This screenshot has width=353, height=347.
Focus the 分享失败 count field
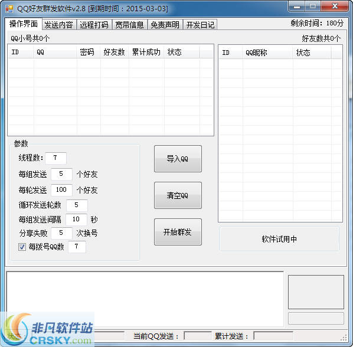61,233
